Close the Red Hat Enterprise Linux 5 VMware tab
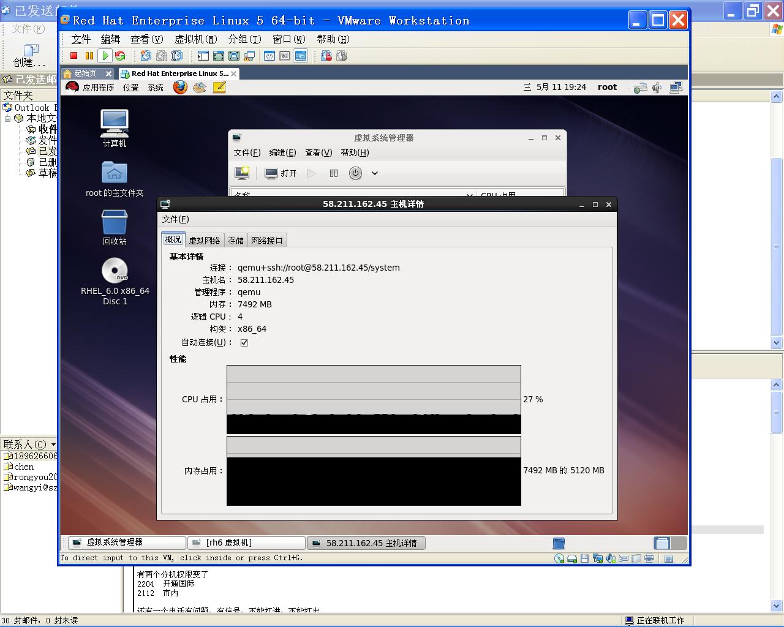 click(x=233, y=73)
